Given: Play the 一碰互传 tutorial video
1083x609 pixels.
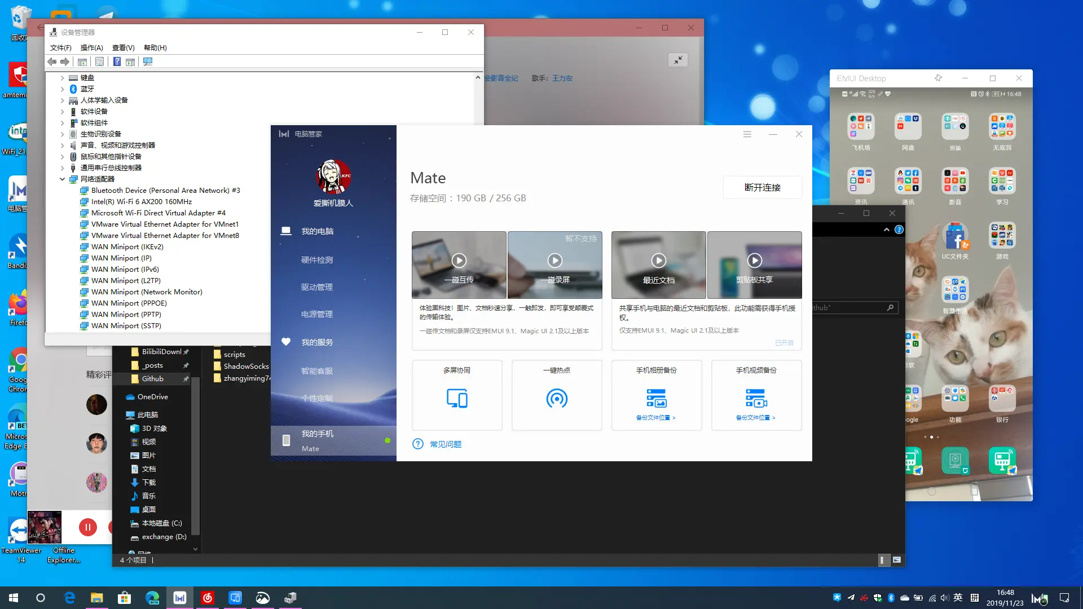Looking at the screenshot, I should pos(459,261).
